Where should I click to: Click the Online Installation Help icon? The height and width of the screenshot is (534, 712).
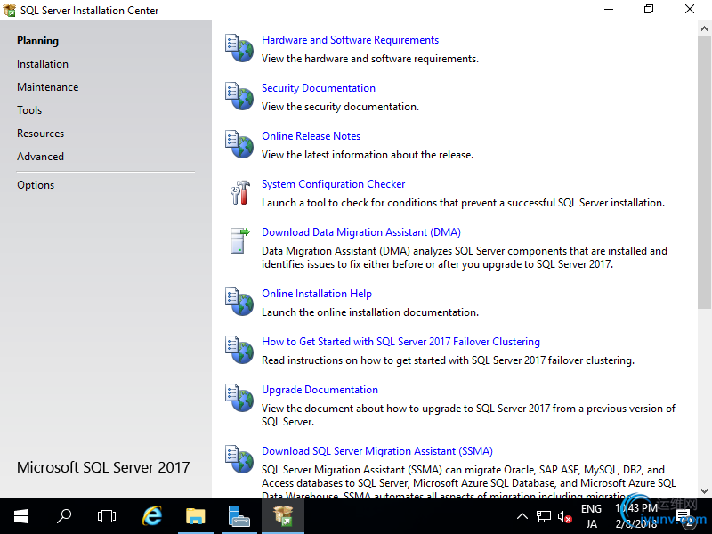click(x=239, y=302)
